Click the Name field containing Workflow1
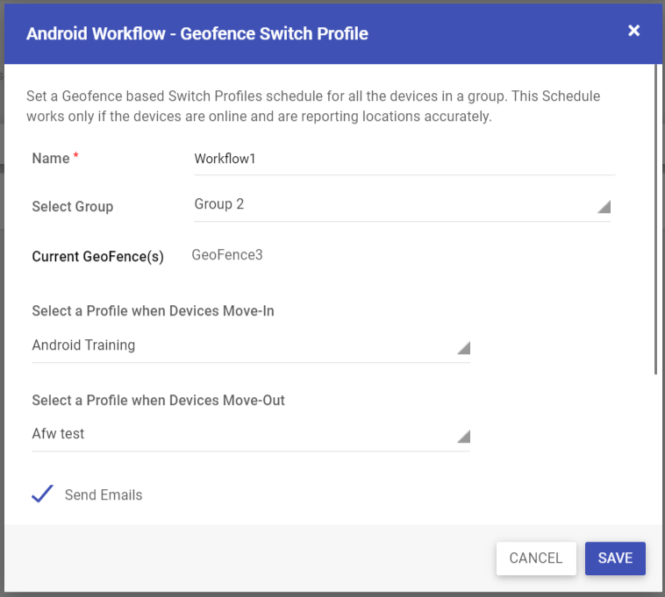 404,160
